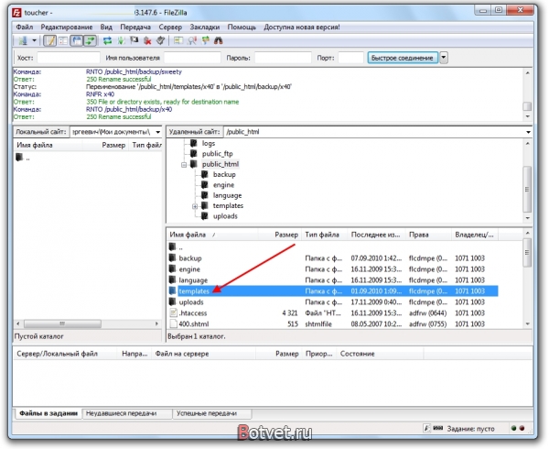Open the Файл menu
549x449 pixels.
point(25,27)
